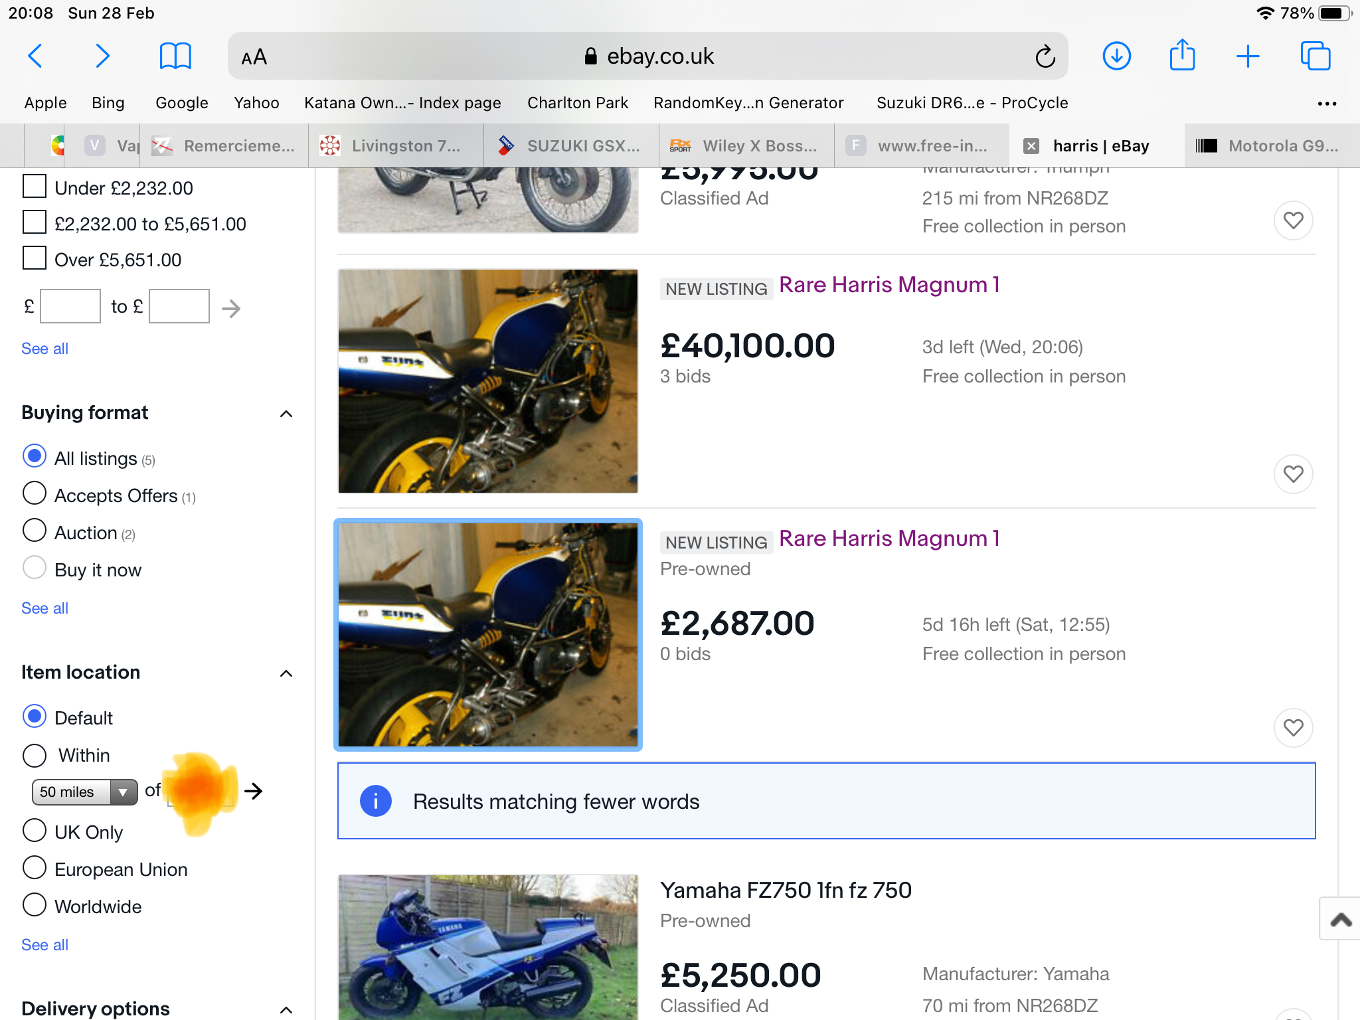Tap the share icon
This screenshot has width=1360, height=1020.
tap(1182, 55)
